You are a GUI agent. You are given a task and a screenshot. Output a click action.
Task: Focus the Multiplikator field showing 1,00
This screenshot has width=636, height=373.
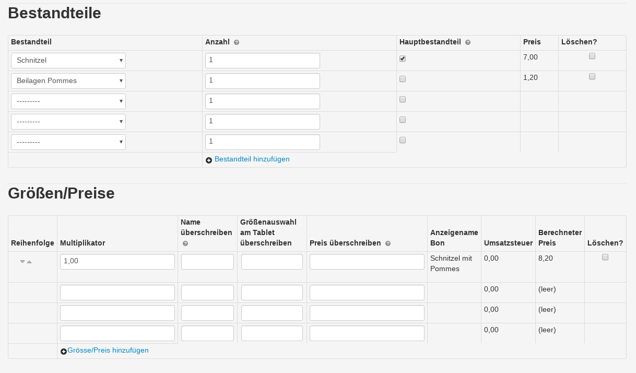[x=117, y=262]
